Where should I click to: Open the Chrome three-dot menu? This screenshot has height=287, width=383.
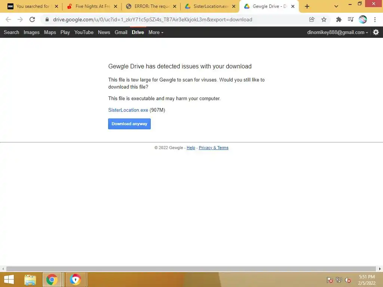[x=375, y=19]
